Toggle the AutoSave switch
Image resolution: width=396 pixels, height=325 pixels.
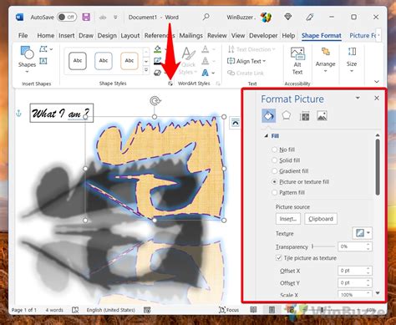pos(67,17)
